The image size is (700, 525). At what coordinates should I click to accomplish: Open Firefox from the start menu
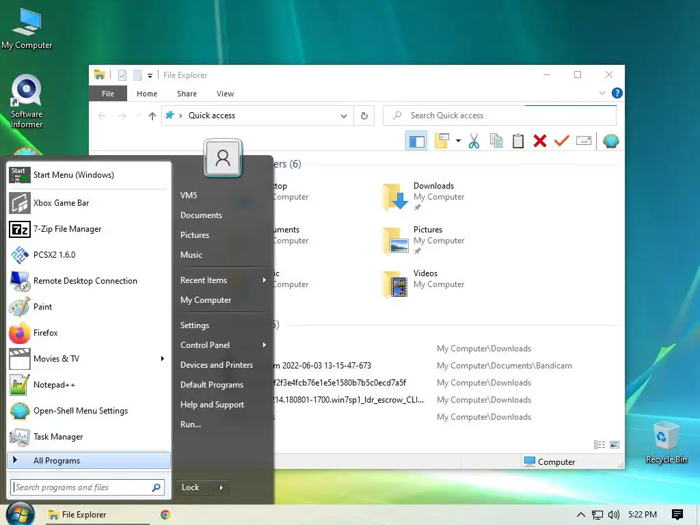[x=89, y=333]
